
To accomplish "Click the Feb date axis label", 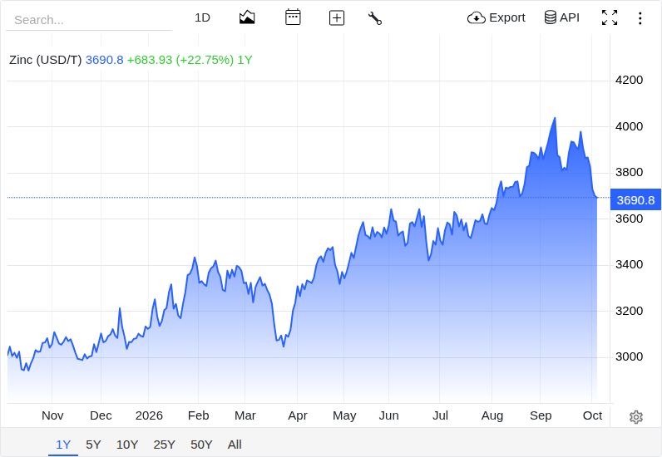I will point(199,415).
